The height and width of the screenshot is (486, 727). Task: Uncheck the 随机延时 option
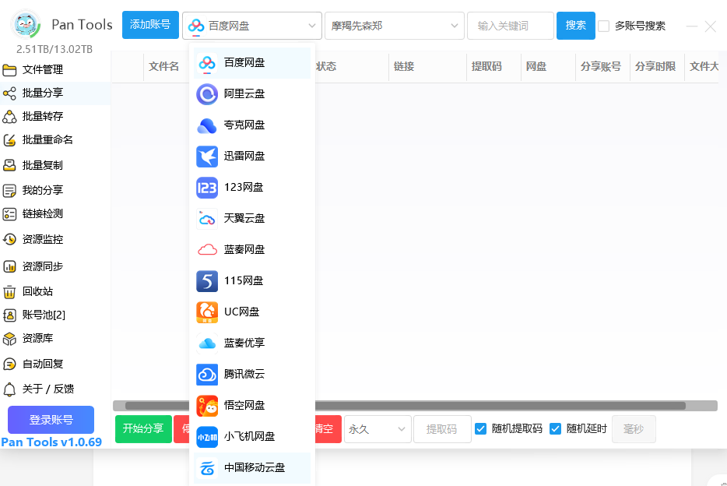tap(556, 428)
